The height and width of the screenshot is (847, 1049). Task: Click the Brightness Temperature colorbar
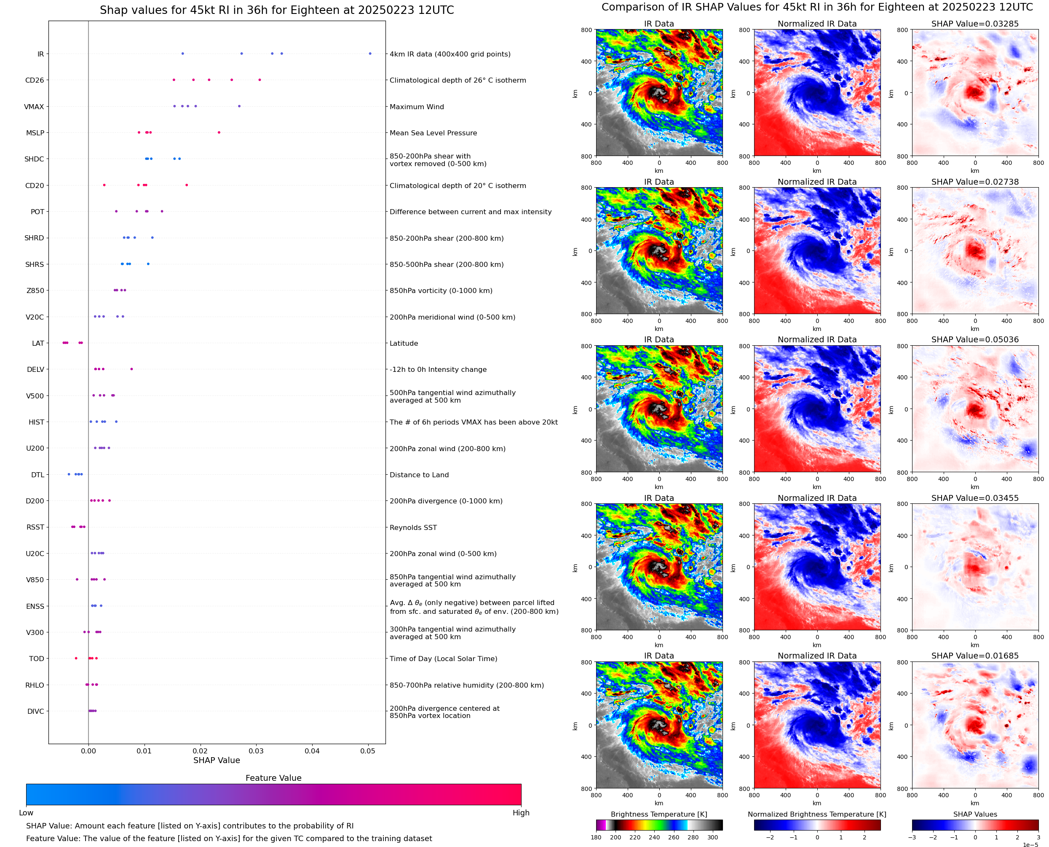click(659, 825)
